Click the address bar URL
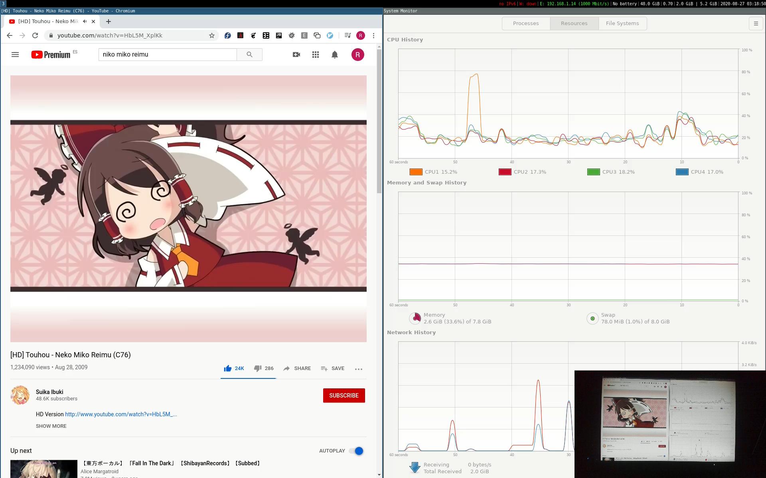 (x=110, y=35)
